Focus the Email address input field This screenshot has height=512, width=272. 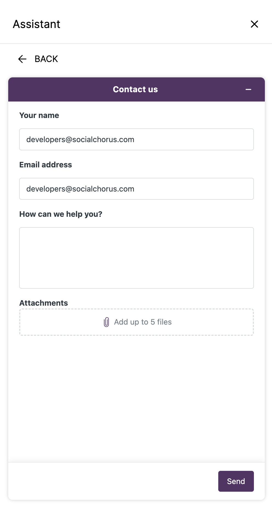(137, 189)
